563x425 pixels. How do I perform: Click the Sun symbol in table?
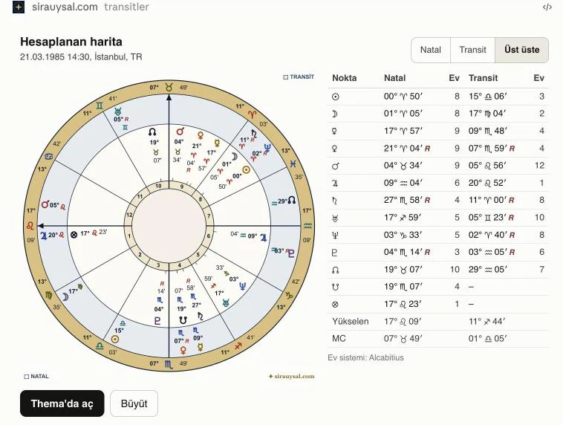tap(336, 97)
